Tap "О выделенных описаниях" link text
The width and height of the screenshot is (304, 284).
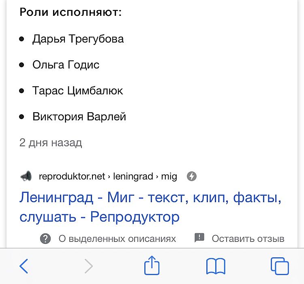coord(117,239)
